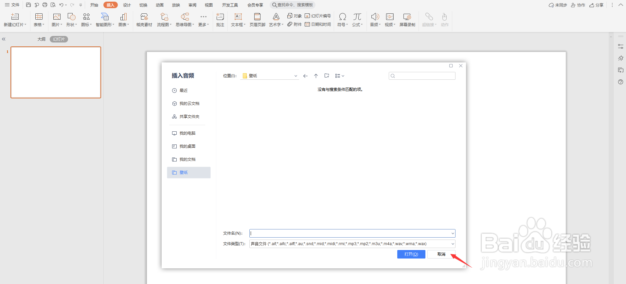Expand the quick access toolbar customize arrow

pos(80,5)
